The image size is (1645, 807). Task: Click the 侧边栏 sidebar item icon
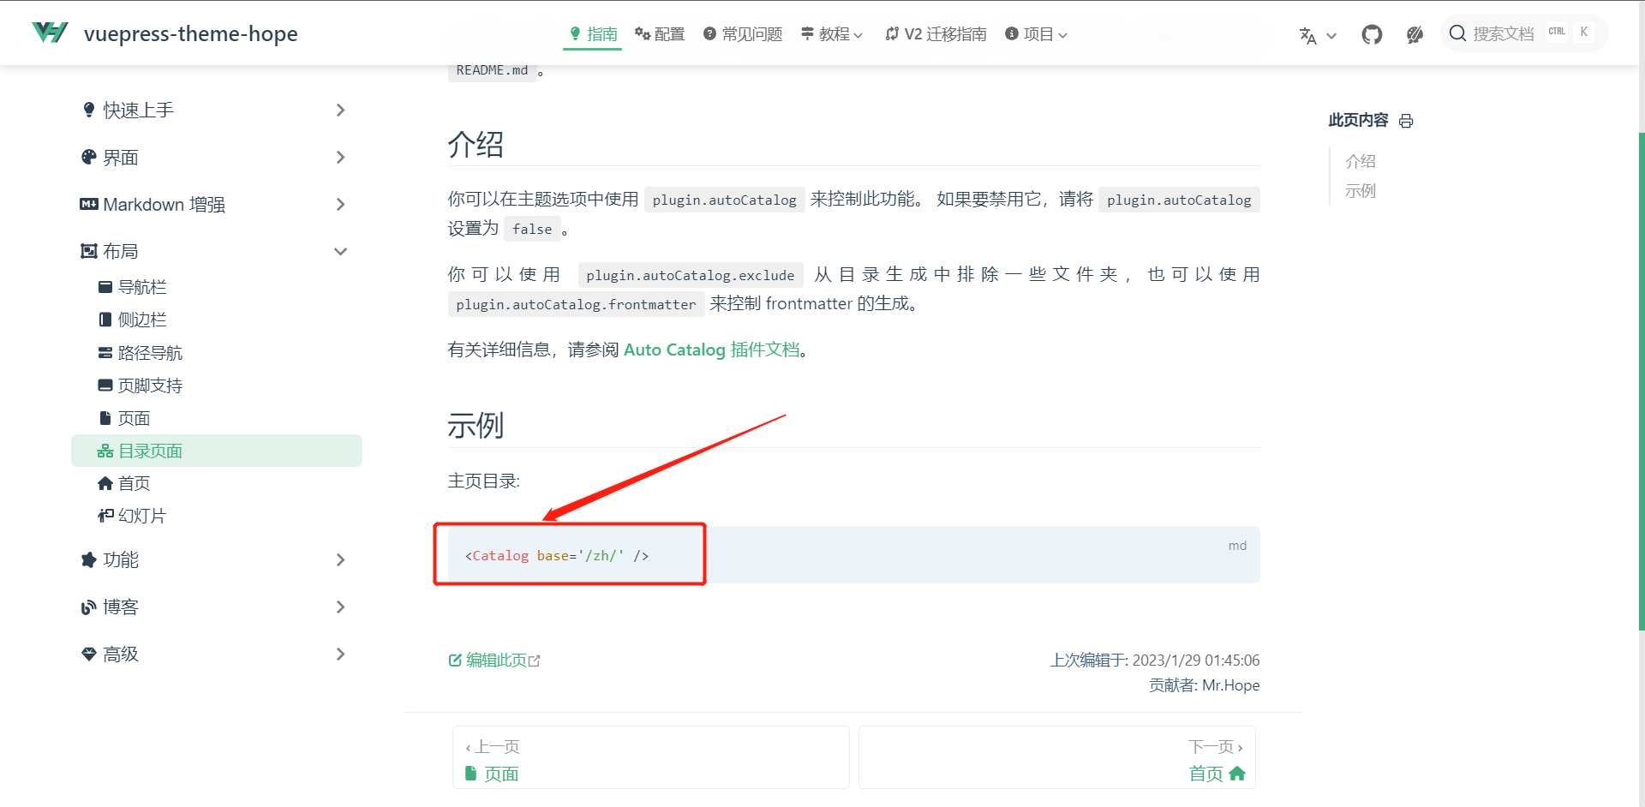[105, 319]
